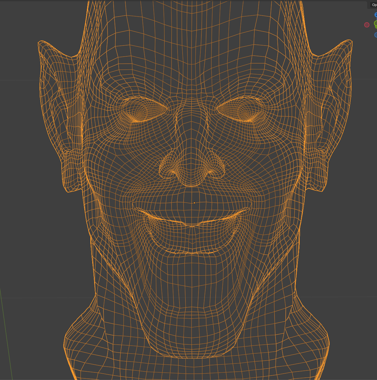Click the red negative X axis gizmo circle

click(x=367, y=25)
